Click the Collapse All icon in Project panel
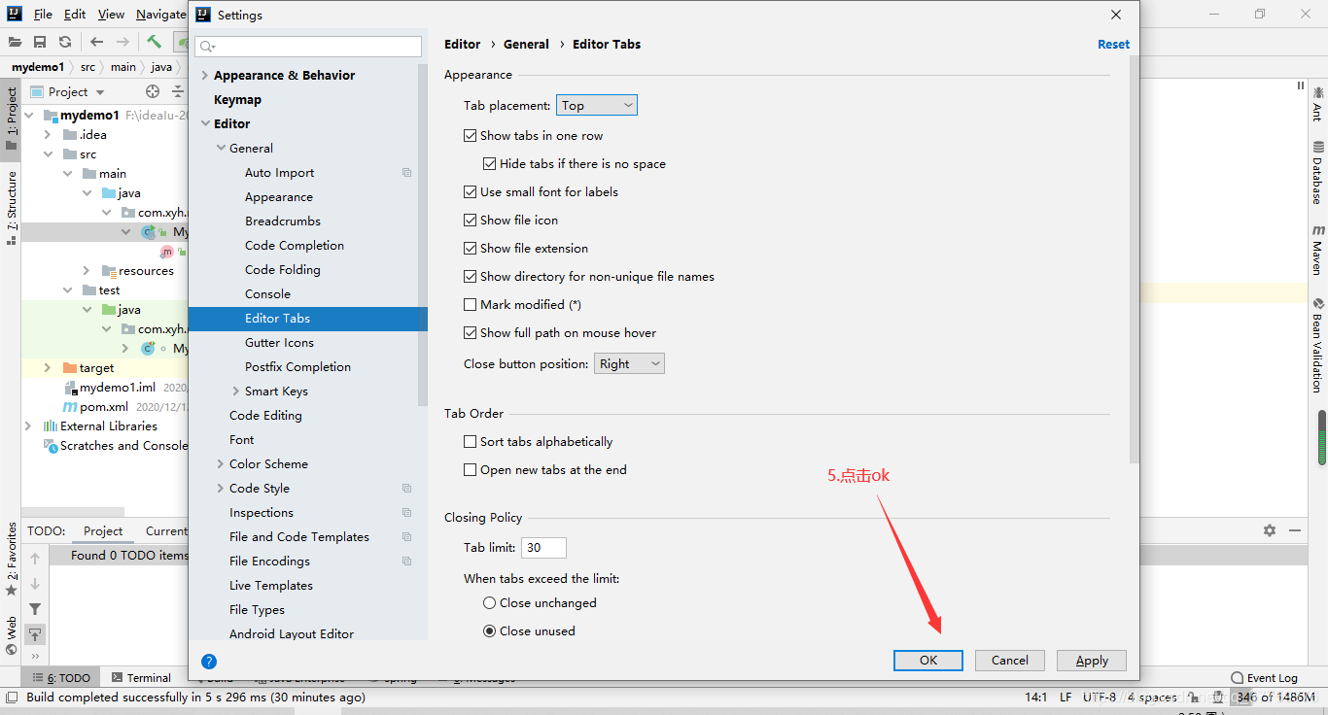 pyautogui.click(x=178, y=91)
